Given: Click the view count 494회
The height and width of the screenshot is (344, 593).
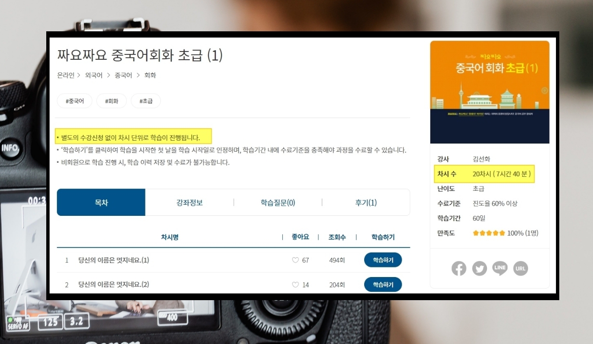Looking at the screenshot, I should (x=337, y=260).
